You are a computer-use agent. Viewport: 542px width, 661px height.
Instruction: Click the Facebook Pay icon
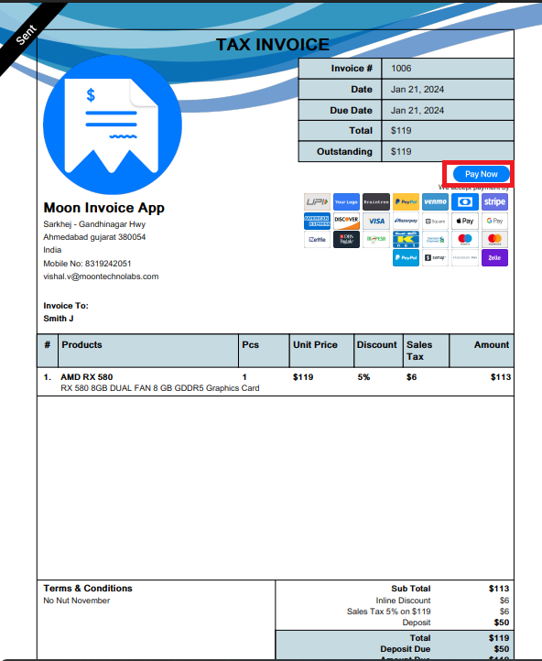pos(465,257)
